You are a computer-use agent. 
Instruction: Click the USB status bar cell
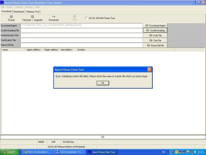[53, 142]
